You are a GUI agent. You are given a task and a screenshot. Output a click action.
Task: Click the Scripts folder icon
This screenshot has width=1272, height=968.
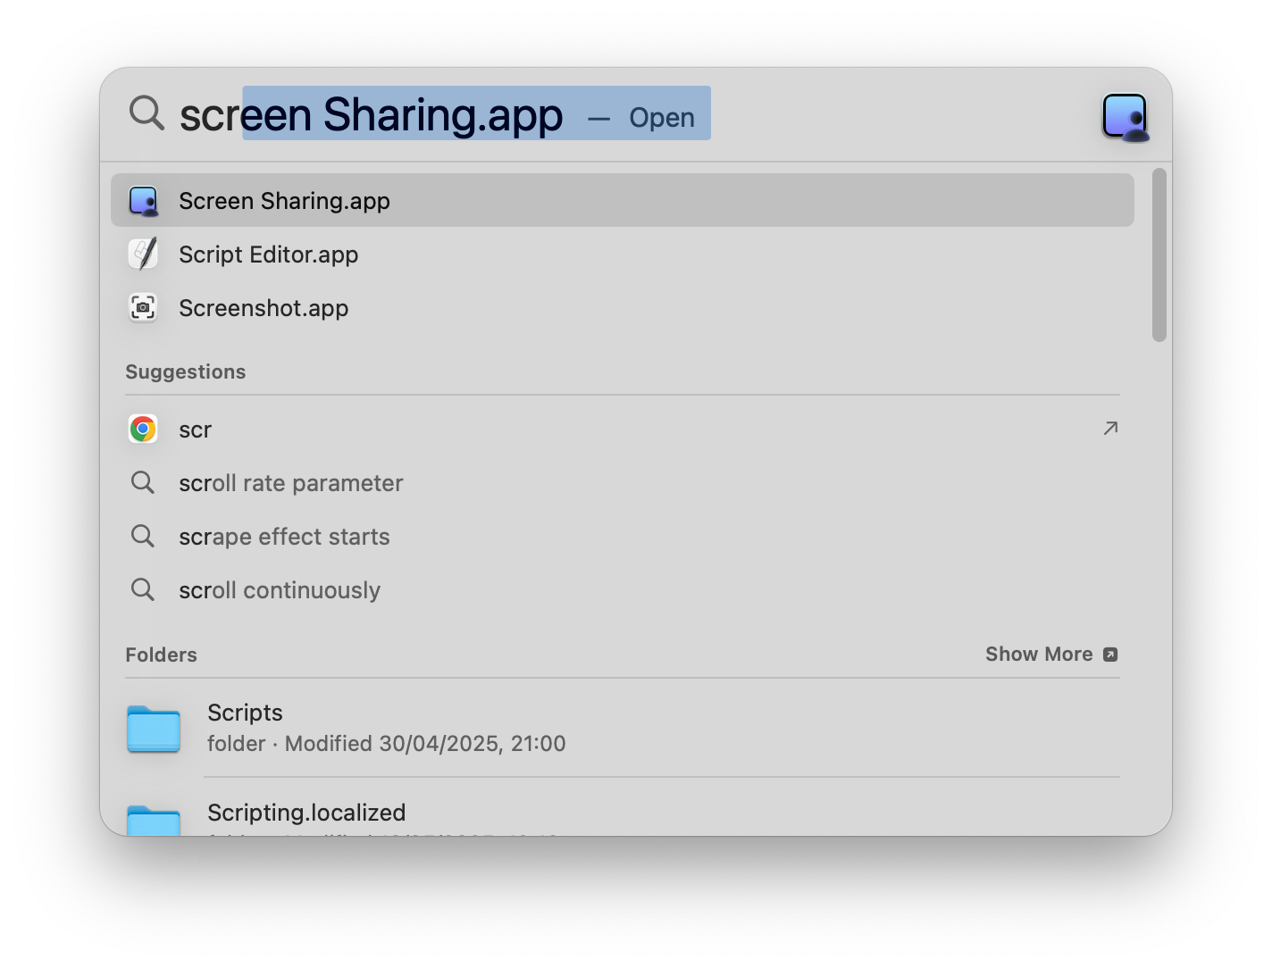point(154,729)
